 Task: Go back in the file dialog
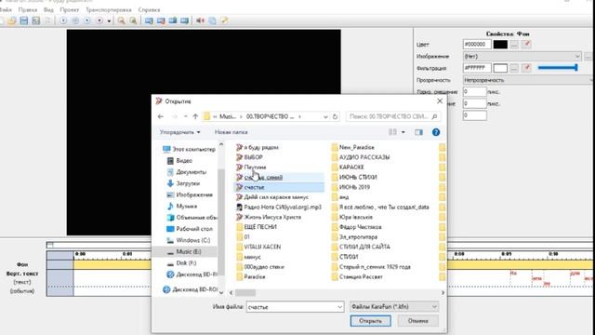[161, 116]
